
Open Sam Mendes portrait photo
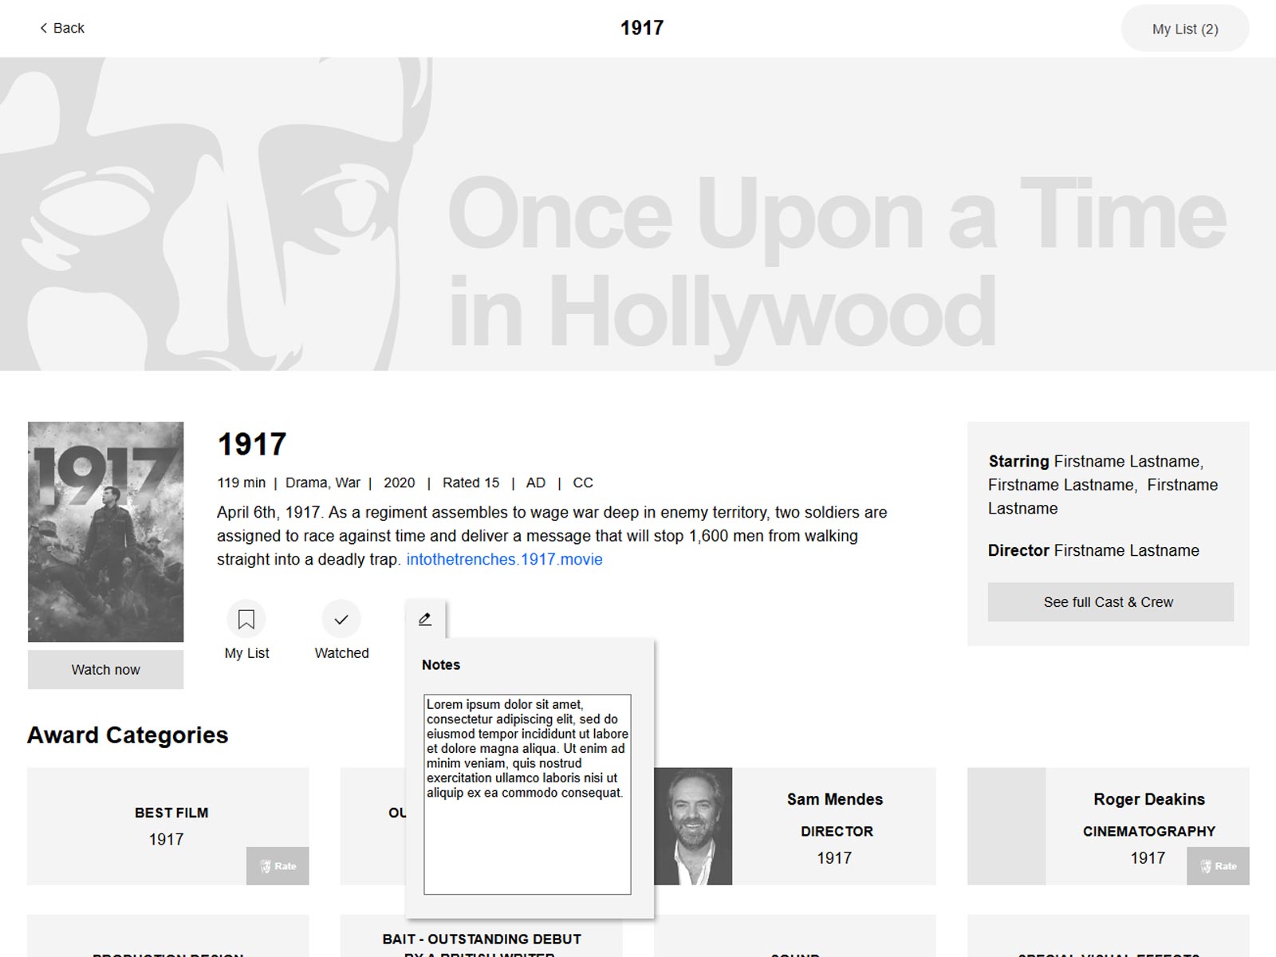[693, 826]
